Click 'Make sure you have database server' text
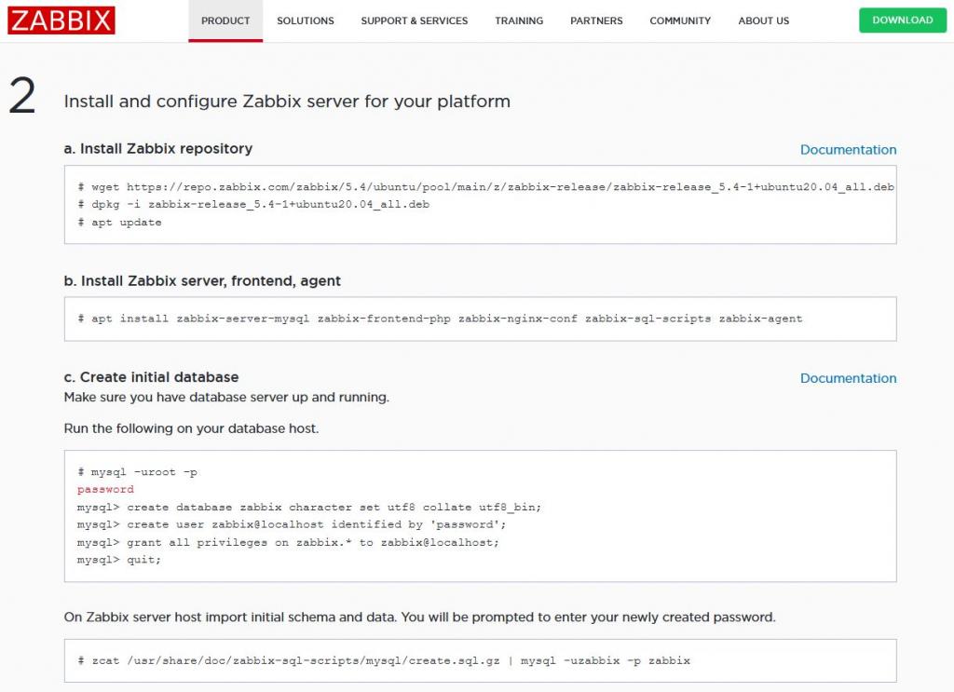 click(226, 397)
